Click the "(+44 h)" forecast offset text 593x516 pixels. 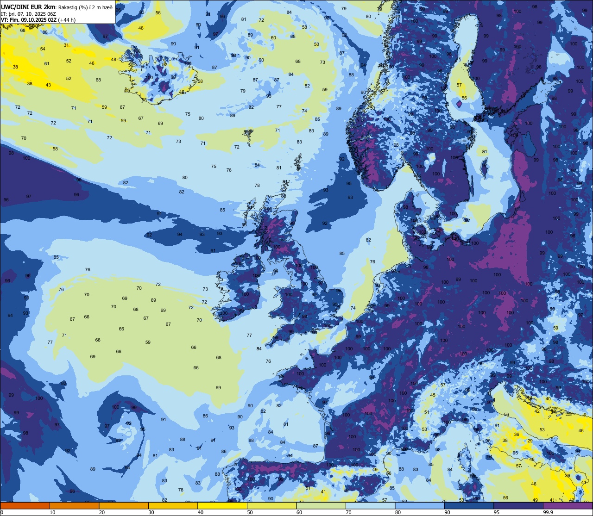(67, 20)
